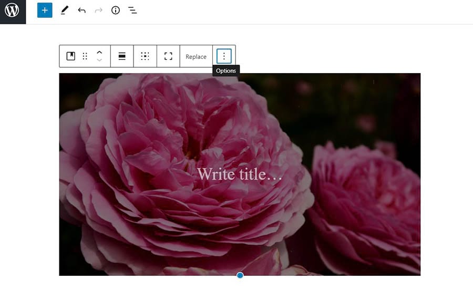Move the block up

pos(99,52)
